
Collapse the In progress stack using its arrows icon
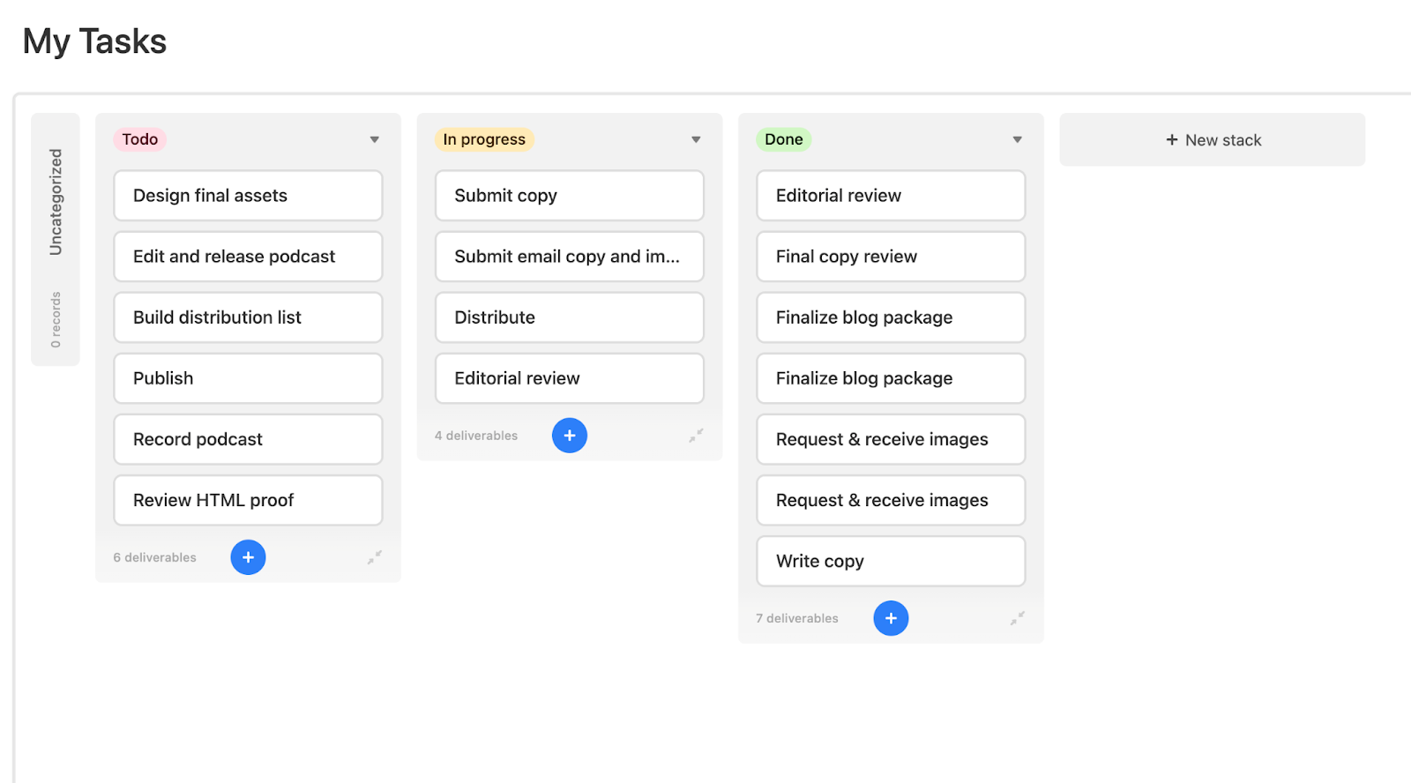(x=696, y=436)
